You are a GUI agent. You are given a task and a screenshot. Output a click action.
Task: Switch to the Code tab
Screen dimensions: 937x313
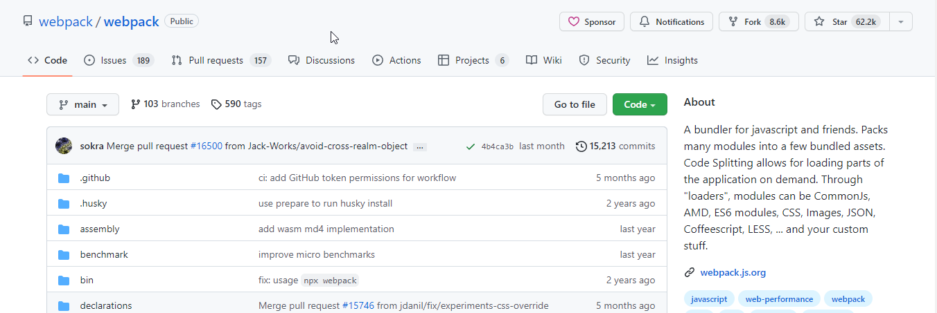point(48,60)
